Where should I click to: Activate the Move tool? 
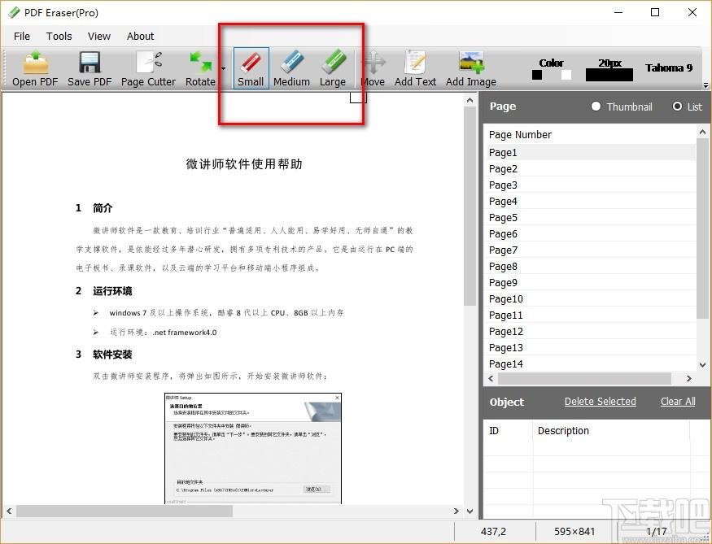coord(373,68)
